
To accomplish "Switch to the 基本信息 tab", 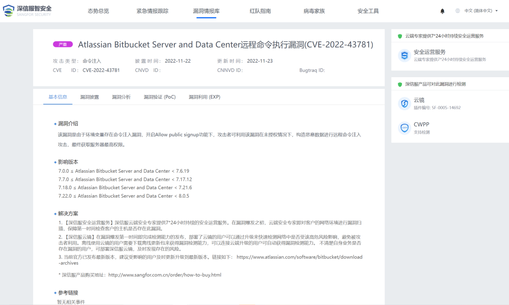I will click(58, 97).
